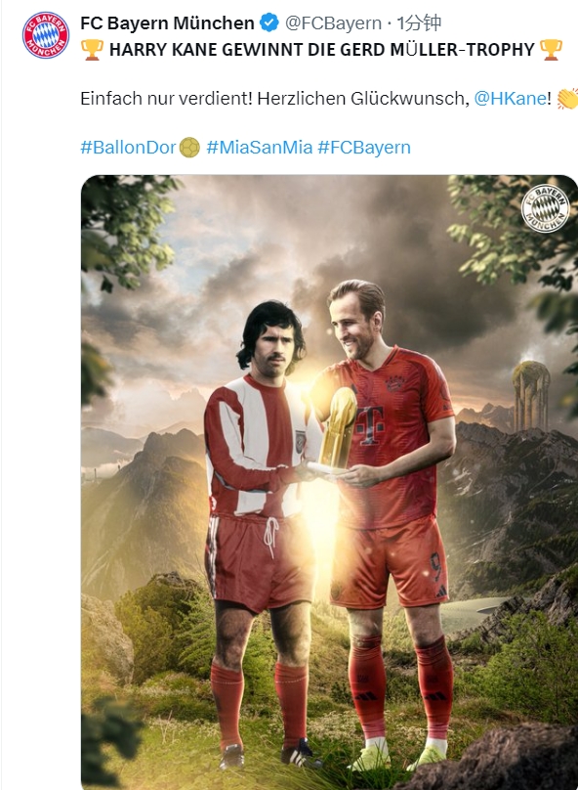This screenshot has width=578, height=790.
Task: Open the #MiaSanMia hashtag
Action: click(259, 148)
